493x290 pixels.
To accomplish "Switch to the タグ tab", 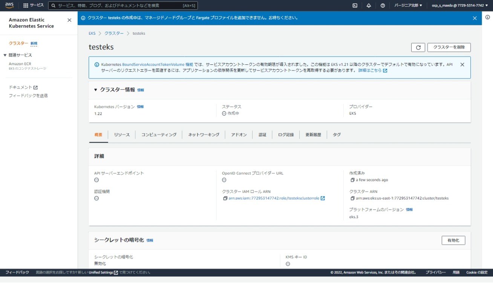I will click(337, 135).
